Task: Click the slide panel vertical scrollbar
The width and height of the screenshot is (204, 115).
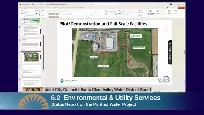Action: pyautogui.click(x=44, y=52)
